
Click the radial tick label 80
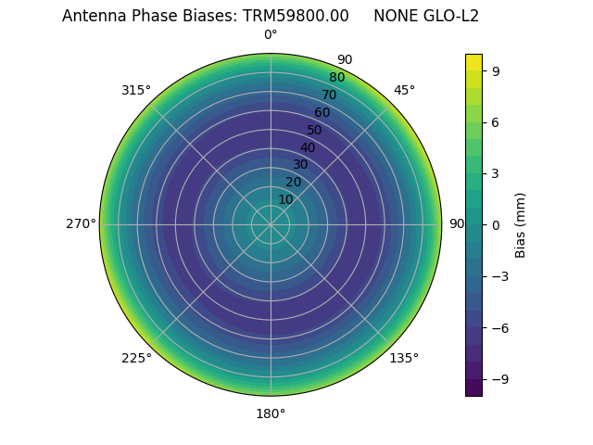pos(336,77)
